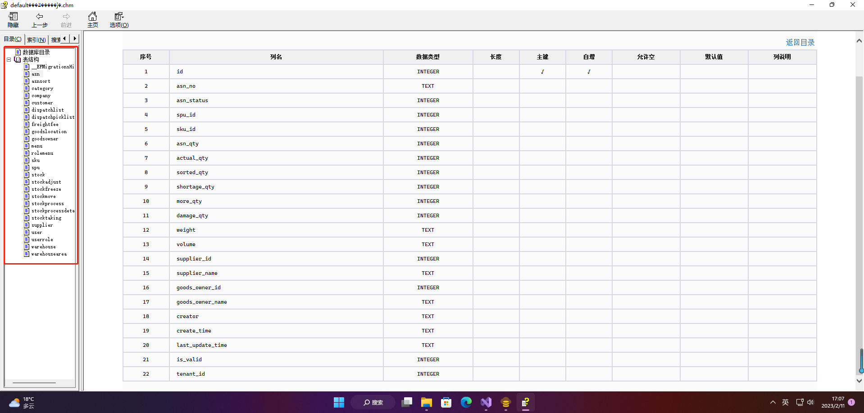Select the 表结构 book node
This screenshot has height=413, width=864.
coord(31,59)
